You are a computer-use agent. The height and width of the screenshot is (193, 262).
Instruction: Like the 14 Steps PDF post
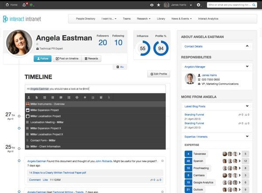point(45,180)
